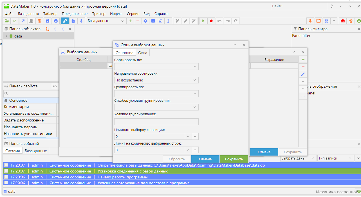Click the orange tree-structure icon in Панель объектов
The height and width of the screenshot is (197, 361).
[48, 29]
